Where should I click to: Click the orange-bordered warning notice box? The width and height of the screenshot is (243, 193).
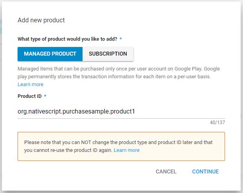point(121,146)
